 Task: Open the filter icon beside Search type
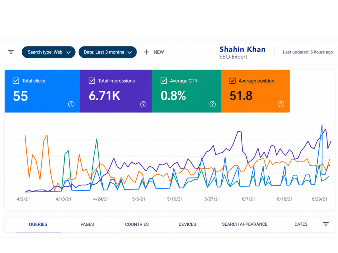[11, 52]
